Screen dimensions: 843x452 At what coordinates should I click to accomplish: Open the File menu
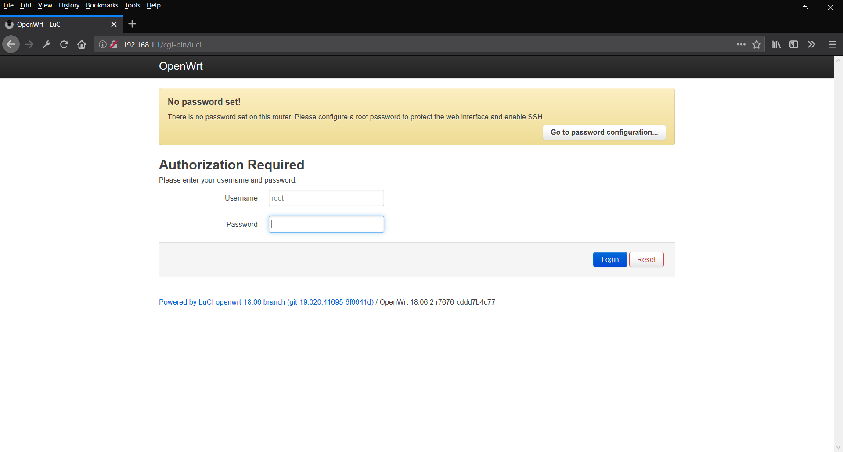(x=8, y=5)
